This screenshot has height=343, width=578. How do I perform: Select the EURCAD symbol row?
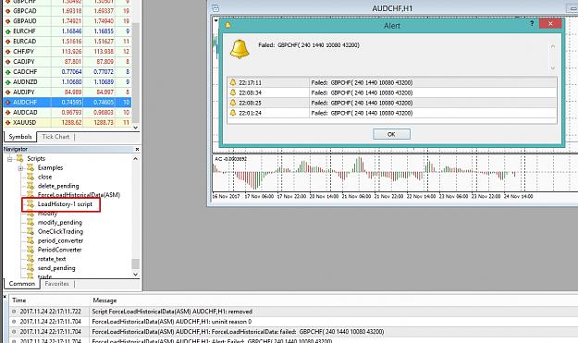[x=68, y=42]
